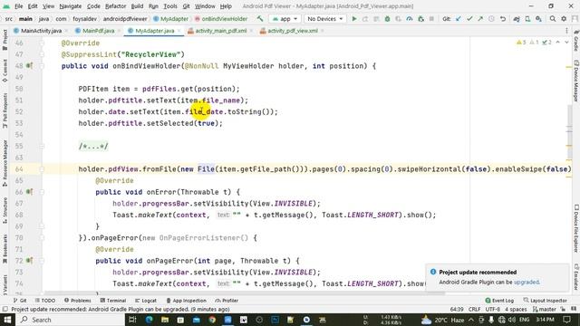Click override gutter icon on line 72

click(29, 261)
